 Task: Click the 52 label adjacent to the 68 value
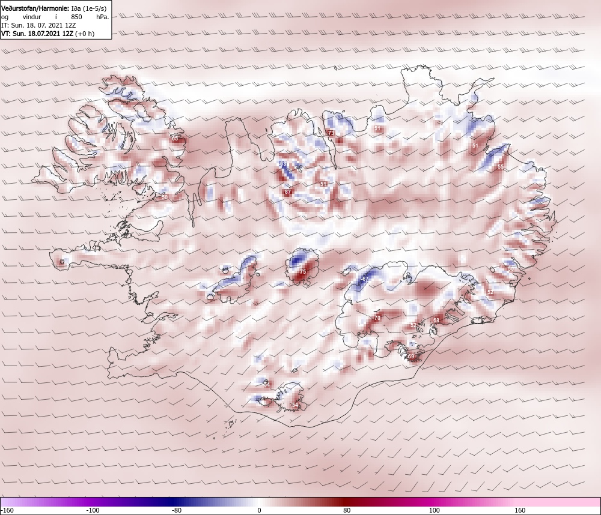(x=413, y=325)
